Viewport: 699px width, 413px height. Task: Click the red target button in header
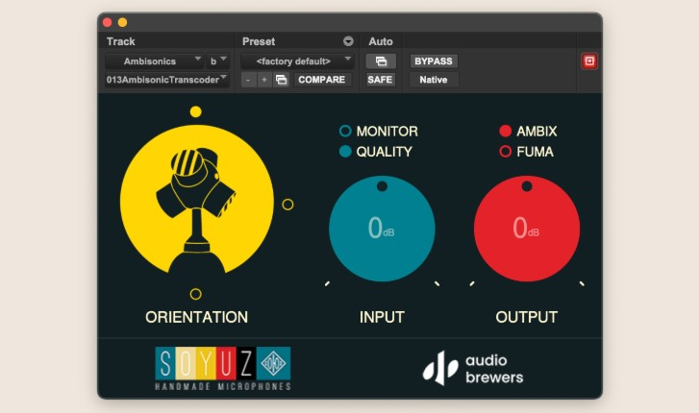(x=589, y=61)
